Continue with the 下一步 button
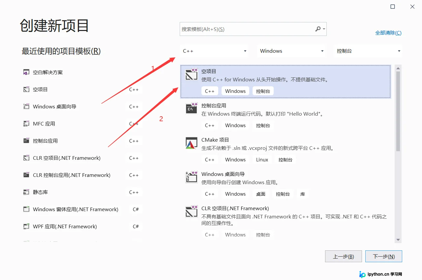 click(x=384, y=256)
